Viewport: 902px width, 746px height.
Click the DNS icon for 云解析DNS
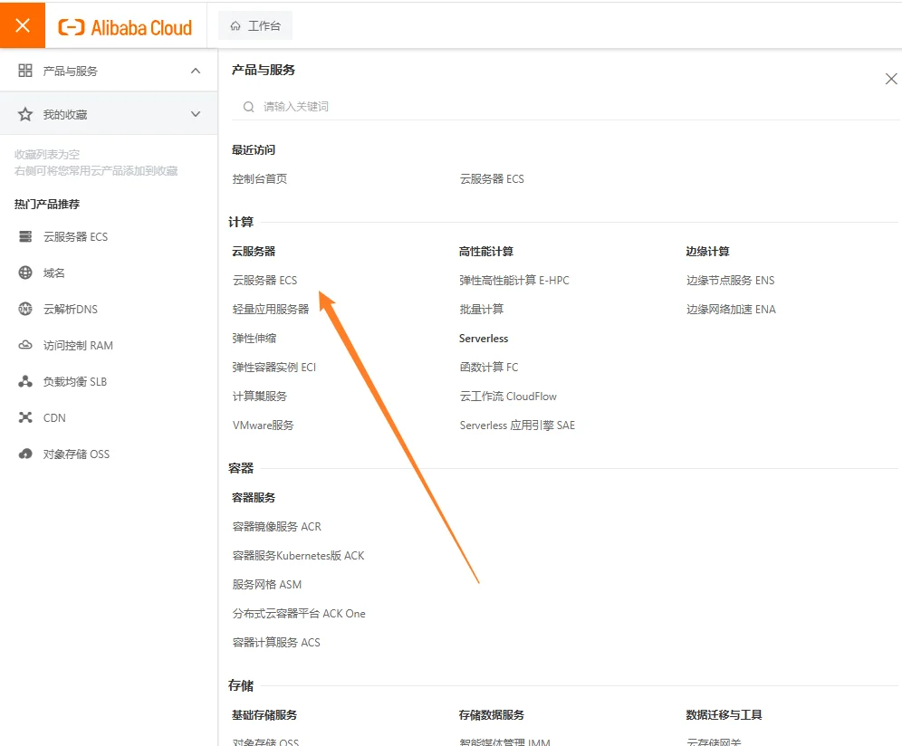[x=25, y=309]
